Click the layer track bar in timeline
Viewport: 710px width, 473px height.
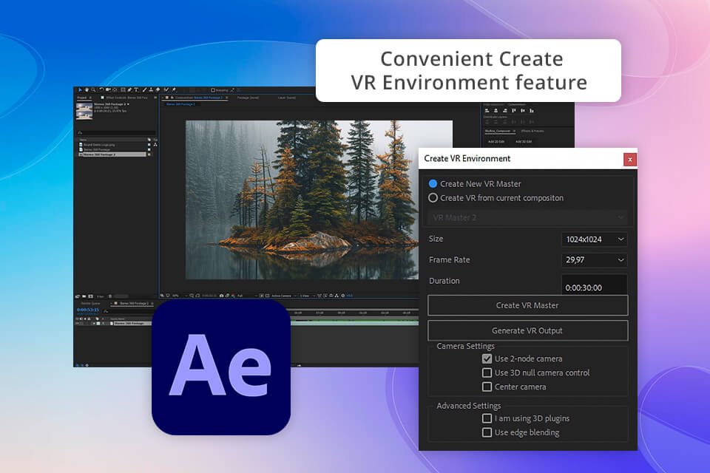(354, 323)
